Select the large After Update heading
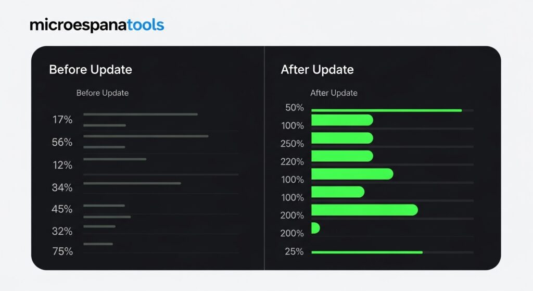 click(317, 70)
